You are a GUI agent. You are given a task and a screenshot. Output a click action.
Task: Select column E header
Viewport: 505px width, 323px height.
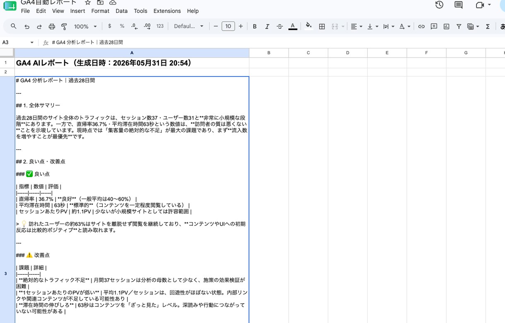(x=387, y=53)
